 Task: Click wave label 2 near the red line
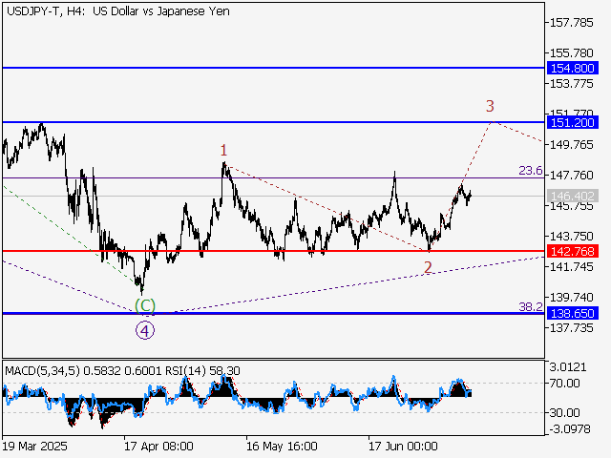(x=429, y=267)
